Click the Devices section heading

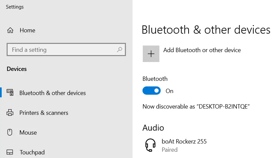(x=17, y=69)
